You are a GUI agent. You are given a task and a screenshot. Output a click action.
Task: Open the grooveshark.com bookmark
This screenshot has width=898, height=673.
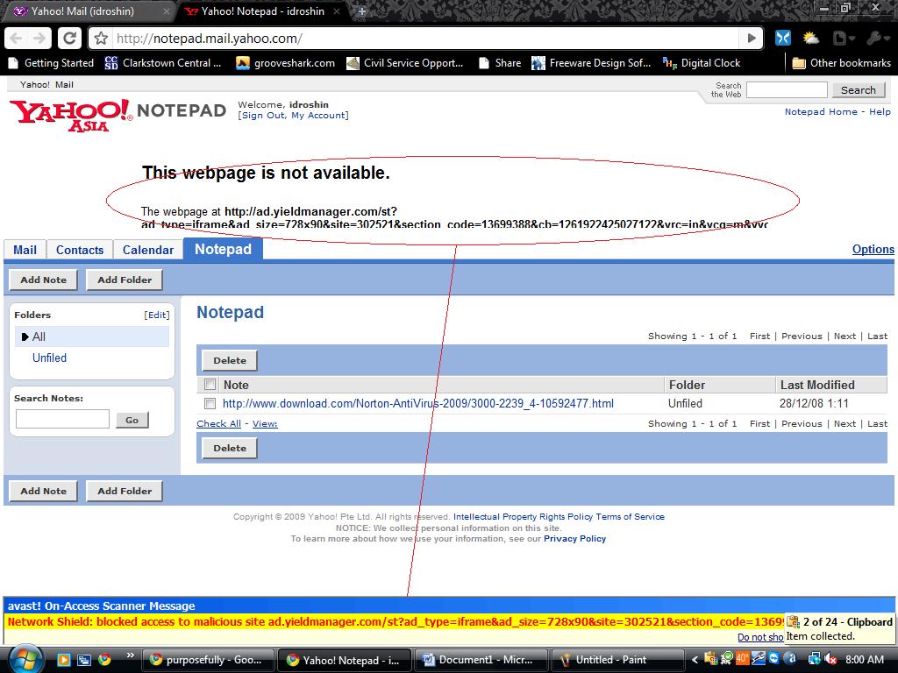coord(285,63)
